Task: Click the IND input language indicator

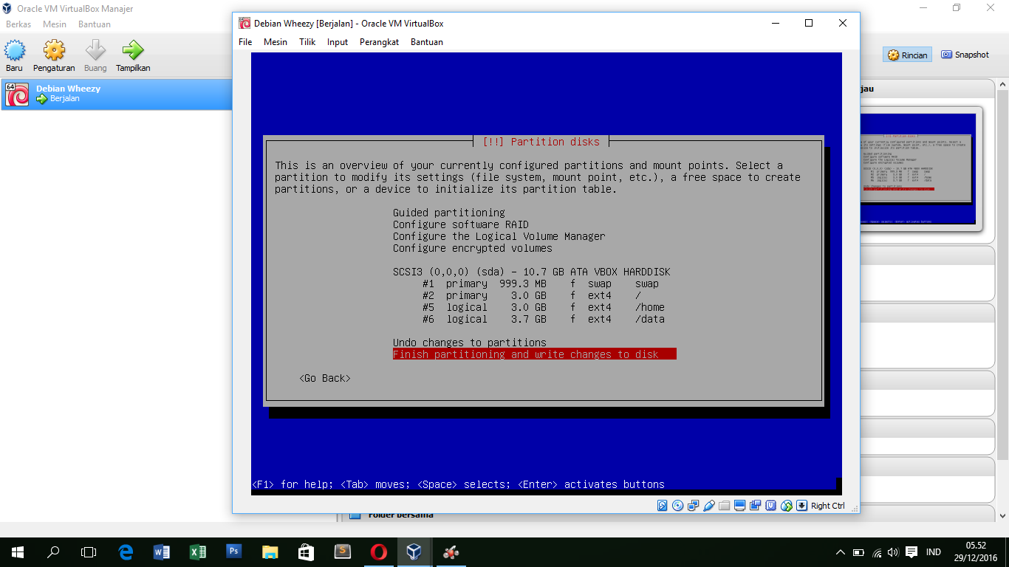Action: click(x=934, y=551)
